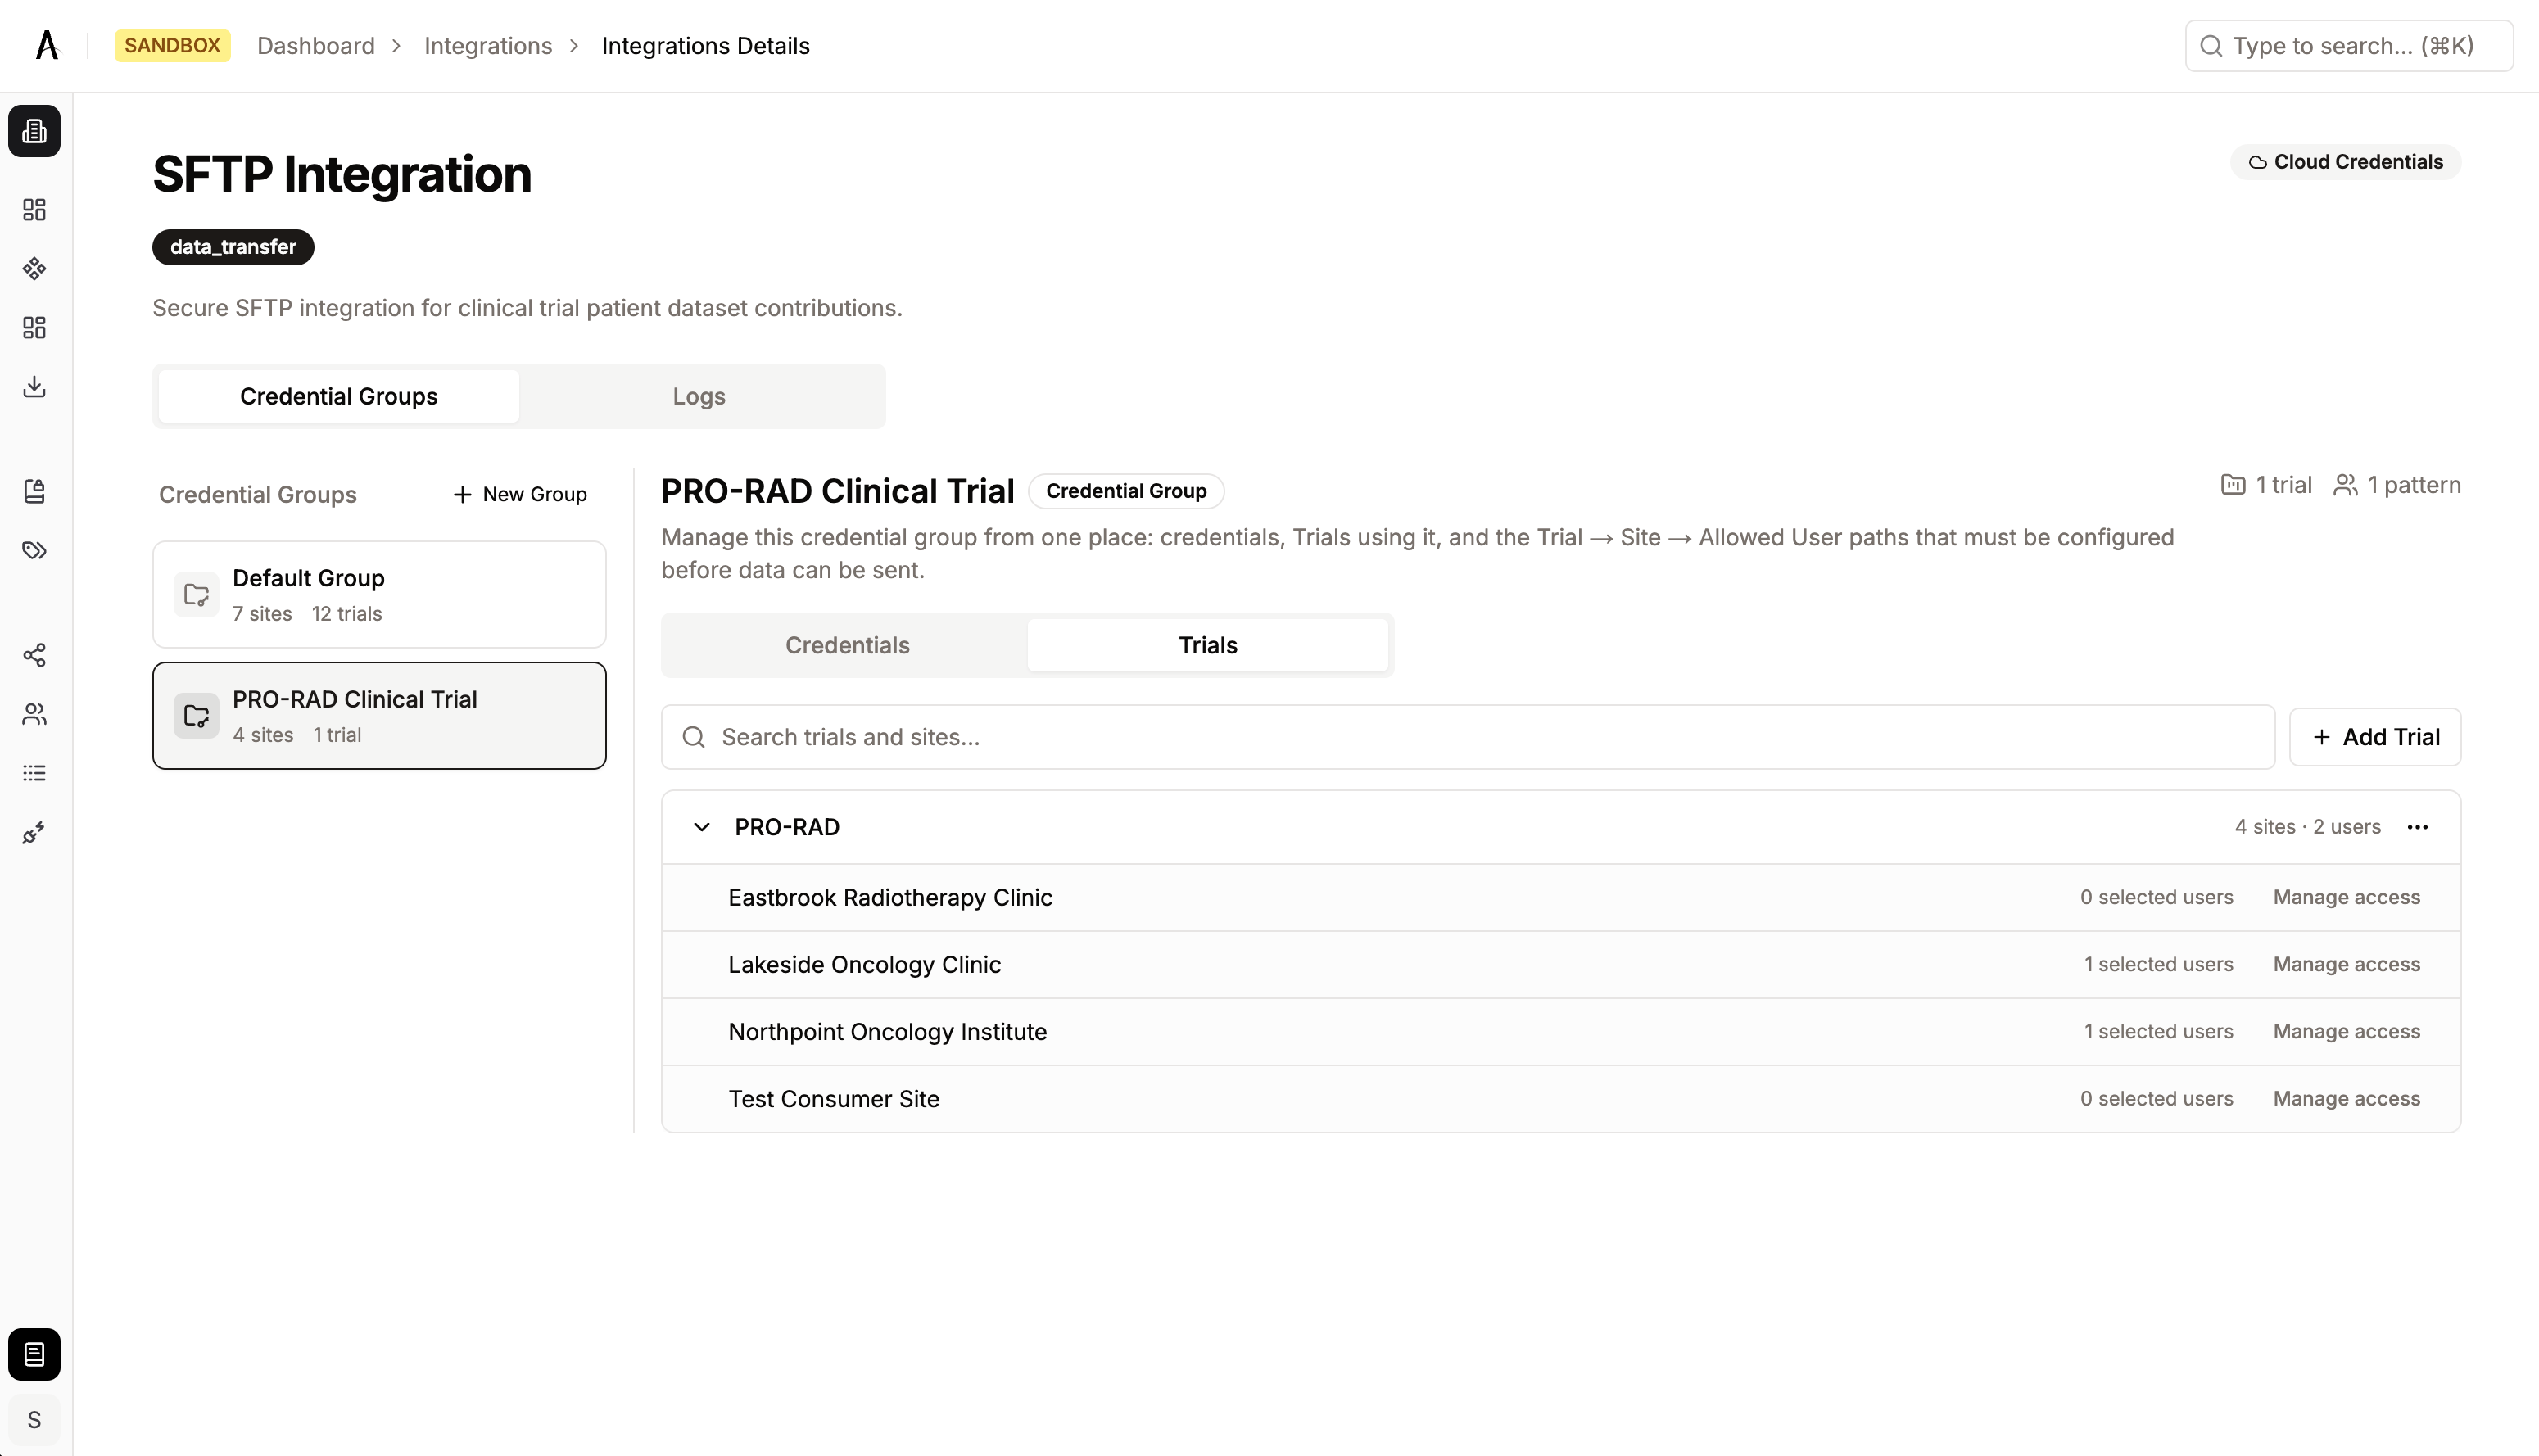Open the diamond-shaped components sidebar icon
2539x1456 pixels.
[x=34, y=268]
